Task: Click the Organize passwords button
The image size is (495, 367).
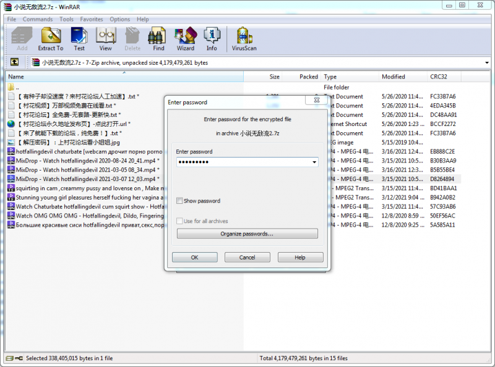Action: coord(247,234)
